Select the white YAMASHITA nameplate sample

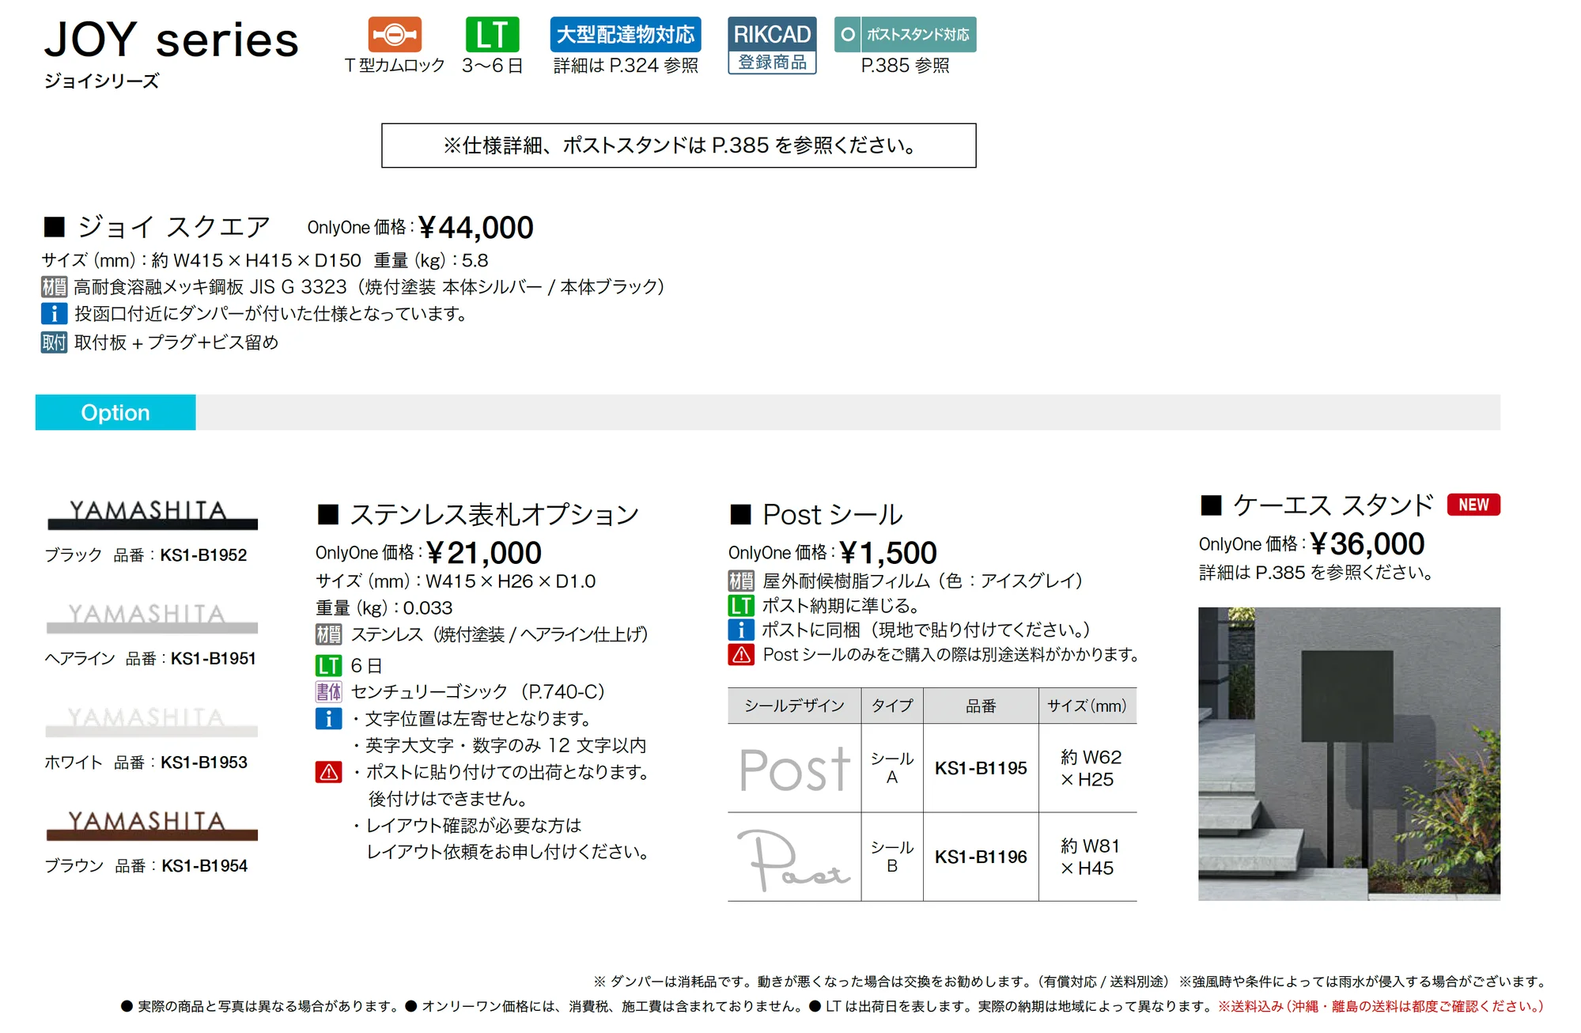tap(152, 721)
